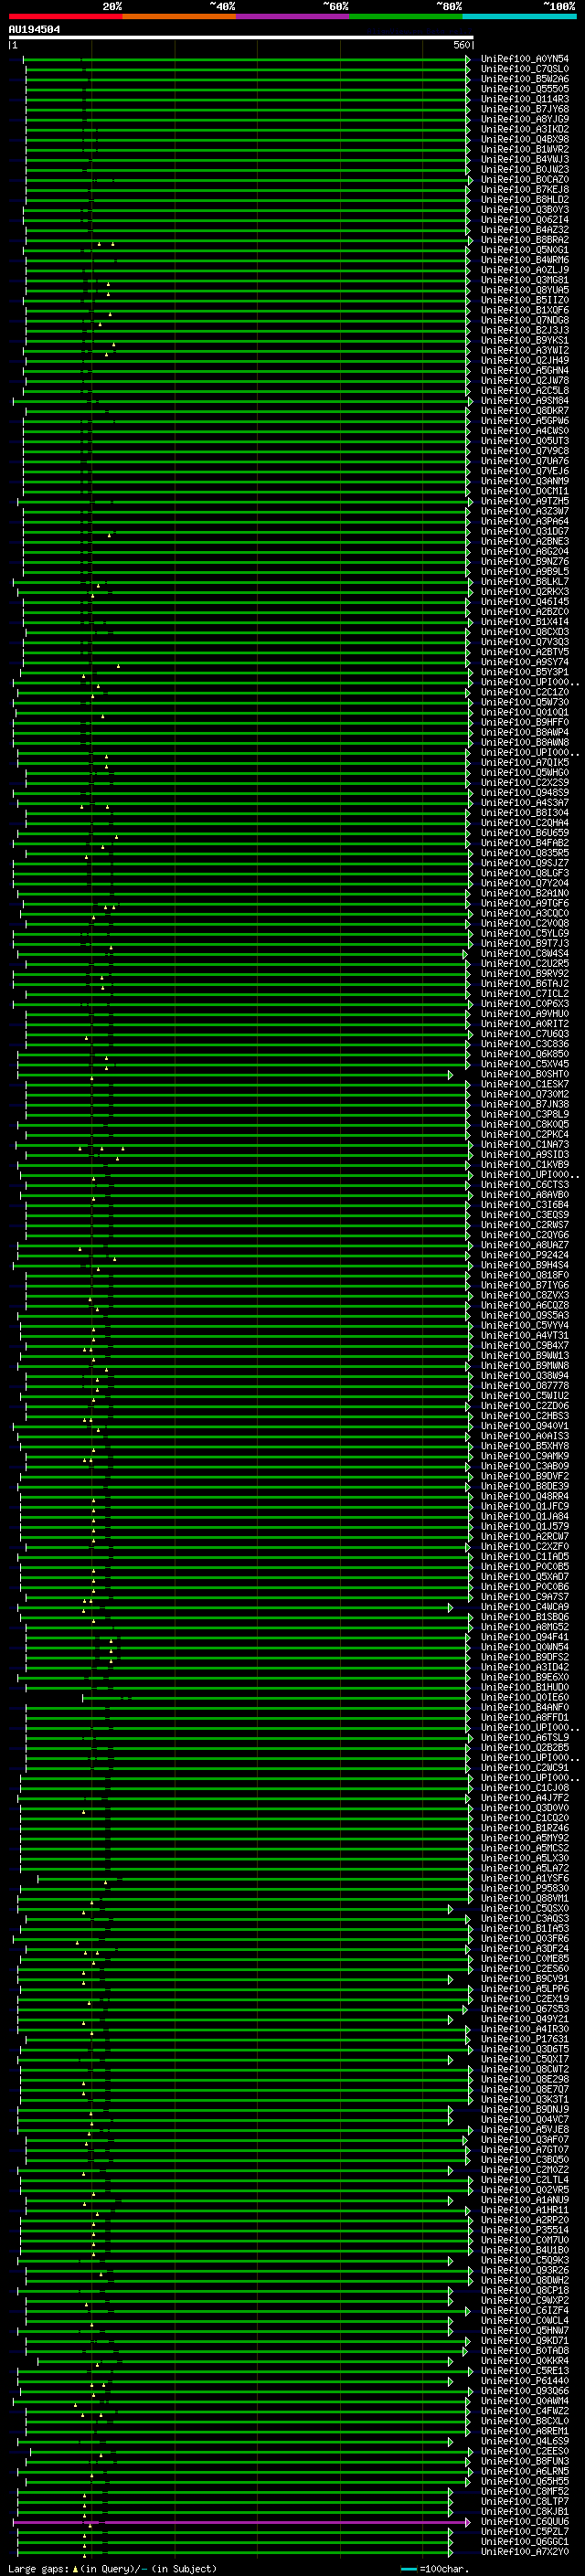Open hit UniRef100_B7JN38
The image size is (585, 2576).
(x=525, y=1104)
